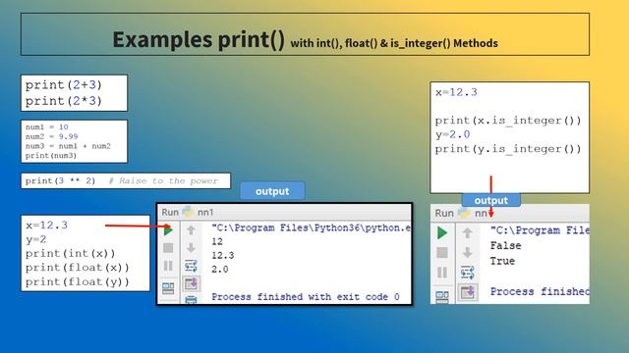629x353 pixels.
Task: Click the blue output label above the nn1 panel
Action: click(272, 191)
